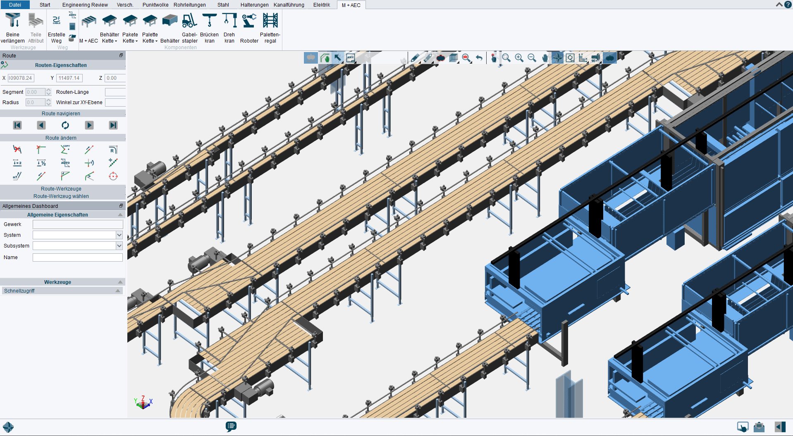Activate the pan hand tool
Screen dimensions: 793x436
tap(545, 58)
